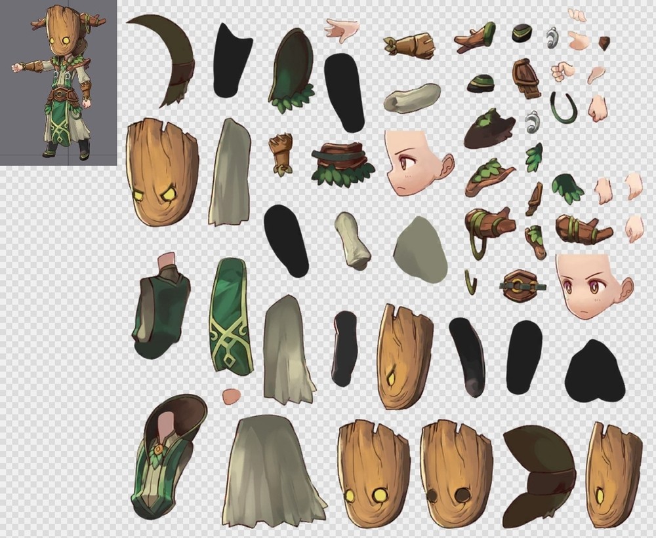Select the wooden mask with two round glowing eyes
The image size is (656, 538).
tap(374, 472)
